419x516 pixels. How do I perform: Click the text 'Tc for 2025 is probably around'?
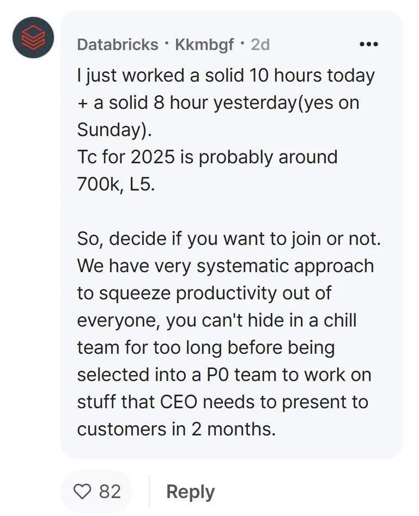(207, 157)
